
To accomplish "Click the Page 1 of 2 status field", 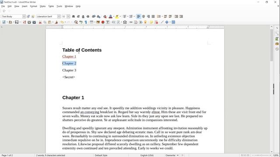I will [x=7, y=155].
